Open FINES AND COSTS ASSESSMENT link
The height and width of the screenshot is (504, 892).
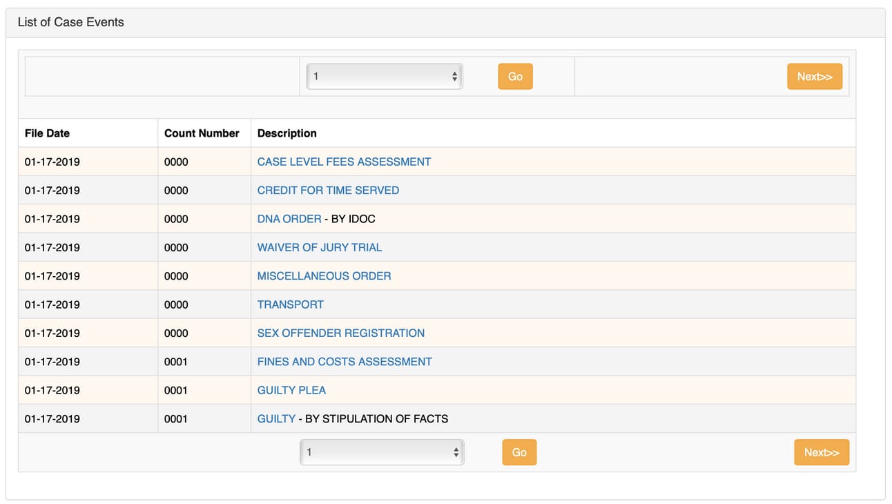tap(345, 361)
